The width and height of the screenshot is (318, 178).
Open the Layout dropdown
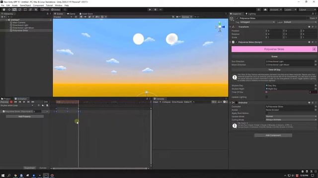coord(307,9)
